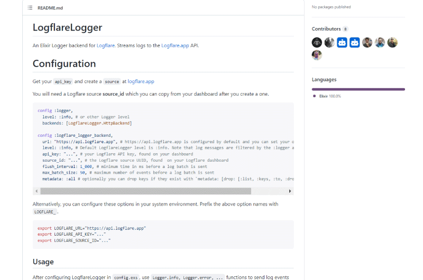This screenshot has width=423, height=280.
Task: Click the contributors count badge 8
Action: (345, 29)
